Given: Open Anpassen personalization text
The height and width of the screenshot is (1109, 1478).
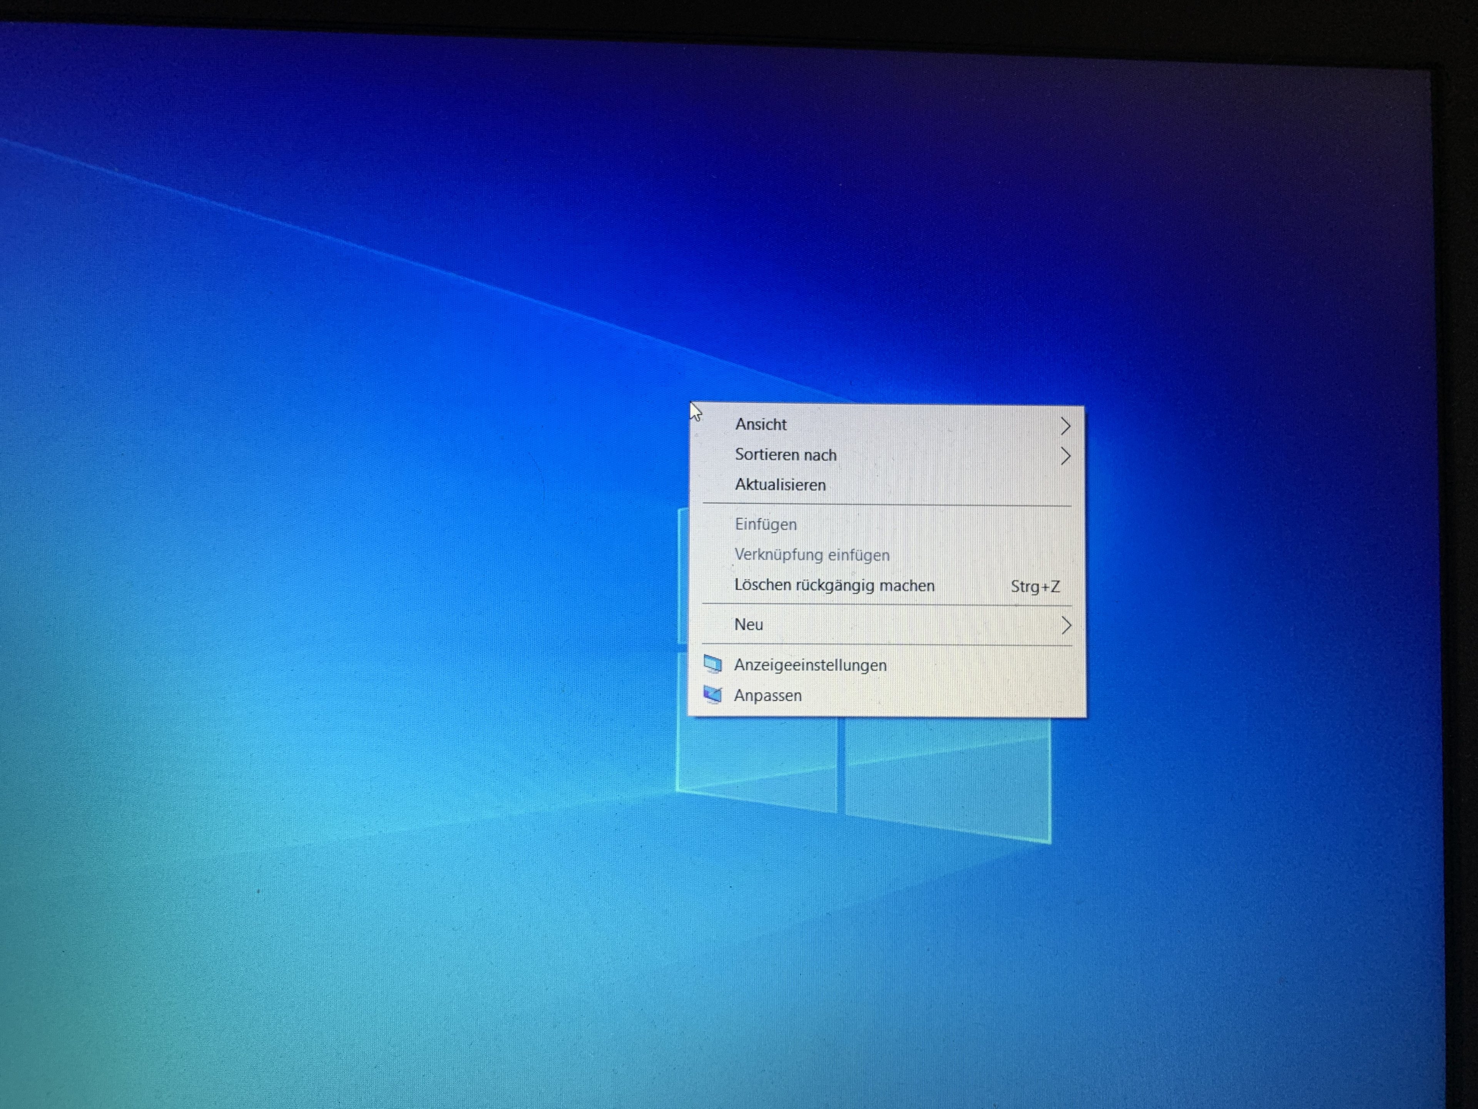Looking at the screenshot, I should 768,696.
